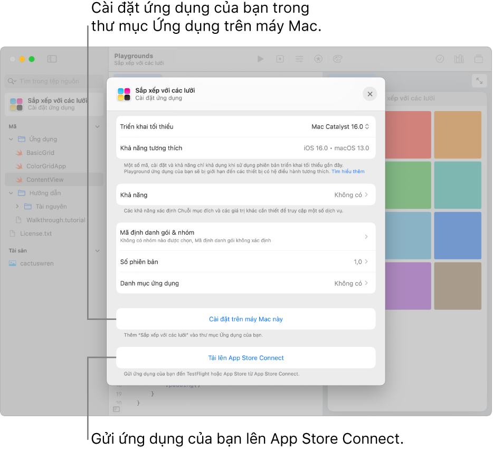Click the star badge icon in toolbar
The height and width of the screenshot is (450, 493).
pyautogui.click(x=318, y=59)
